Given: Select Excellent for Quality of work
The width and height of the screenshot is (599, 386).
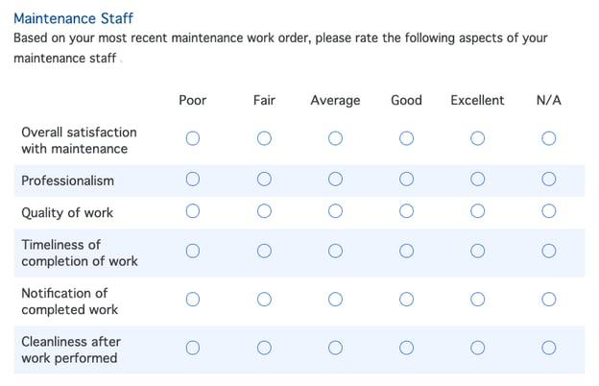Looking at the screenshot, I should click(x=477, y=211).
